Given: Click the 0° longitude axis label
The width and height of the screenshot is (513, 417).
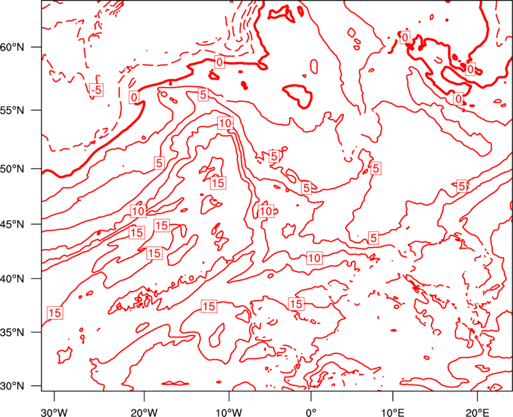Looking at the screenshot, I should tap(311, 412).
